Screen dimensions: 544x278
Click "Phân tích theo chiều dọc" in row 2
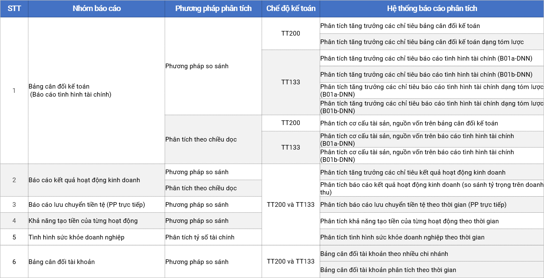(201, 188)
